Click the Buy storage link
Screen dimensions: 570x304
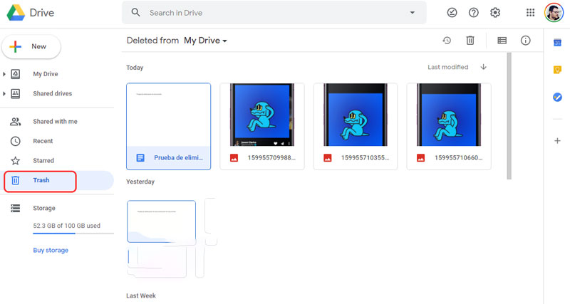tap(51, 250)
